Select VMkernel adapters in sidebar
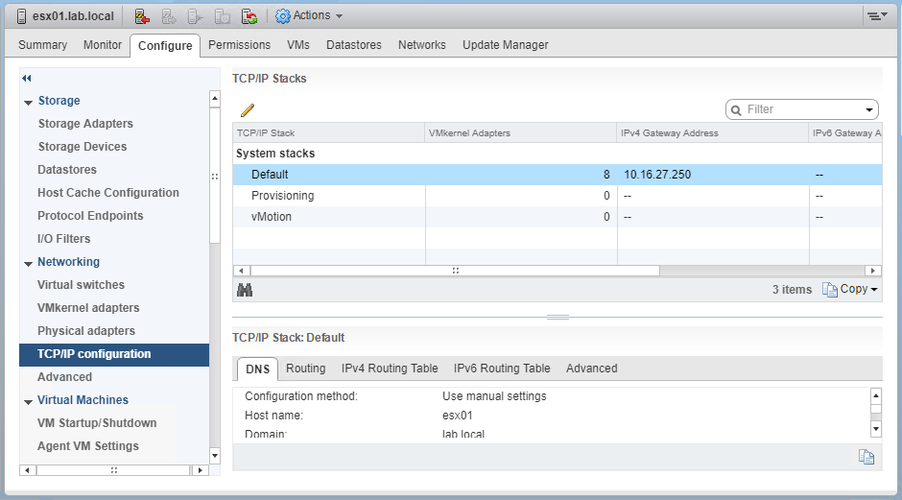902x500 pixels. pyautogui.click(x=88, y=308)
